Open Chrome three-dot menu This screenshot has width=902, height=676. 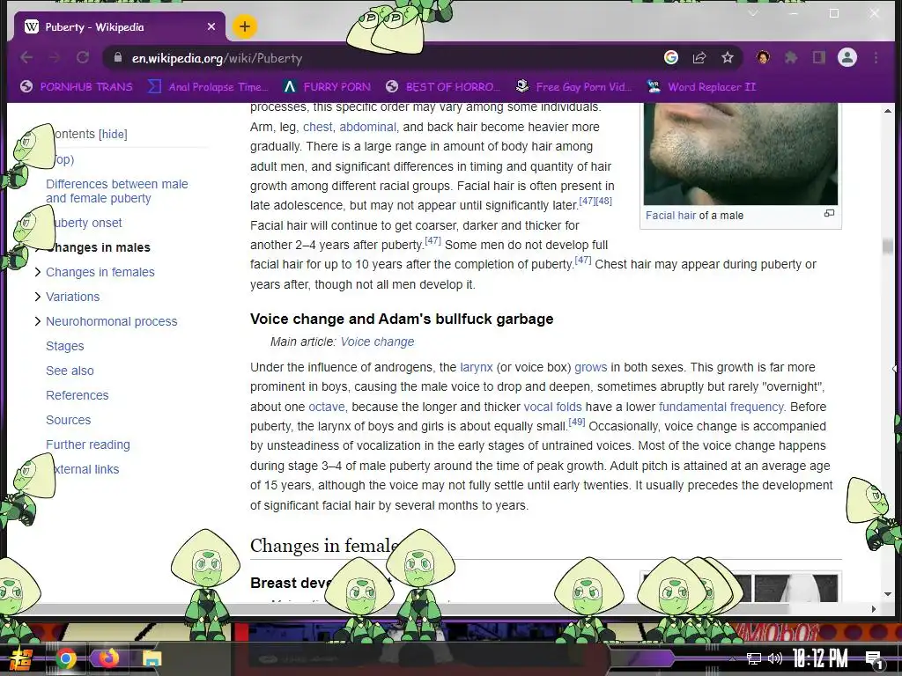pyautogui.click(x=876, y=57)
